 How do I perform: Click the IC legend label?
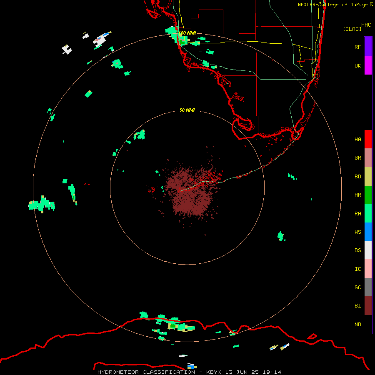coord(357,269)
